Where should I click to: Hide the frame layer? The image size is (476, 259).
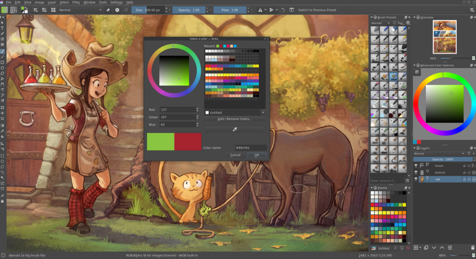pos(416,166)
